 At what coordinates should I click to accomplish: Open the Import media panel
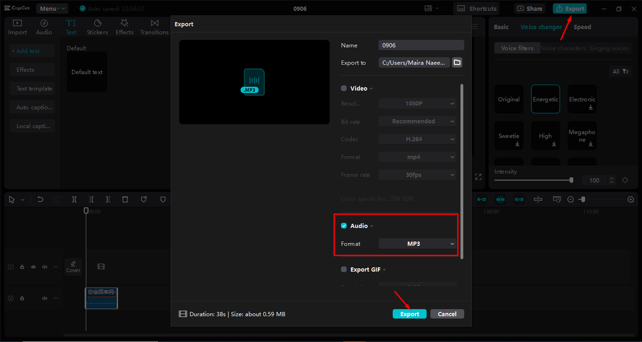(18, 27)
